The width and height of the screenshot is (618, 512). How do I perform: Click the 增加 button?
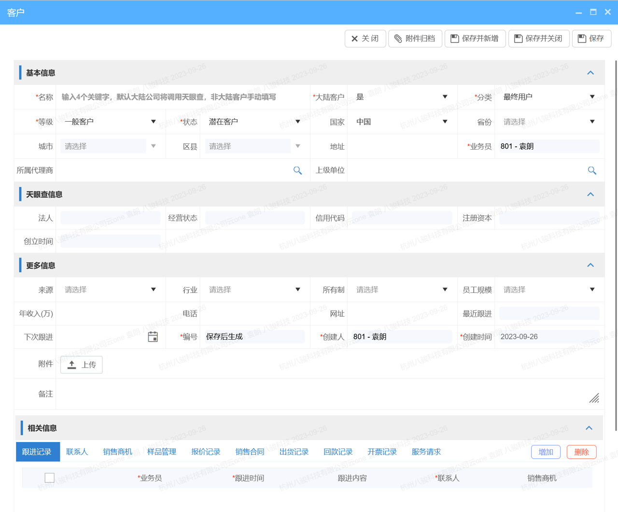coord(546,452)
